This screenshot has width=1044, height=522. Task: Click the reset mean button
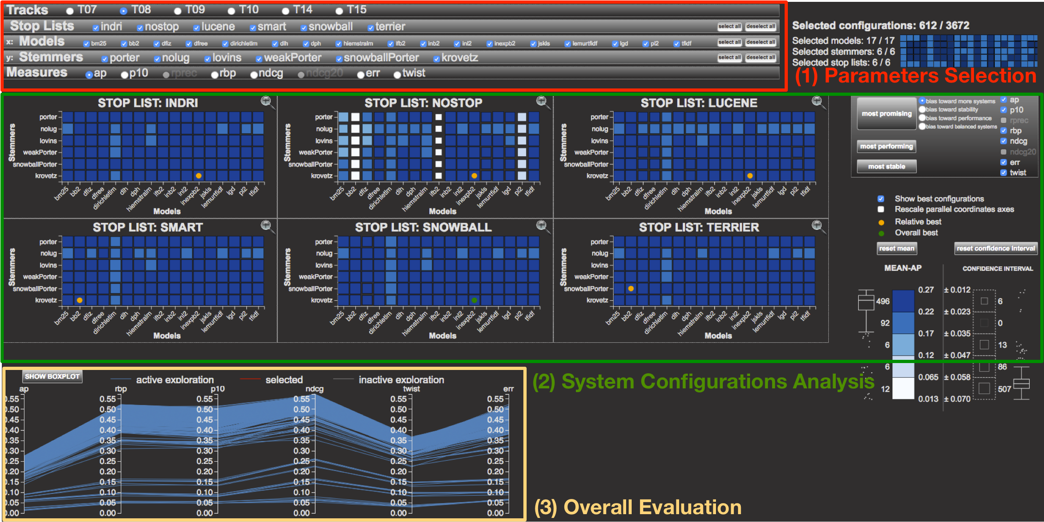[897, 248]
